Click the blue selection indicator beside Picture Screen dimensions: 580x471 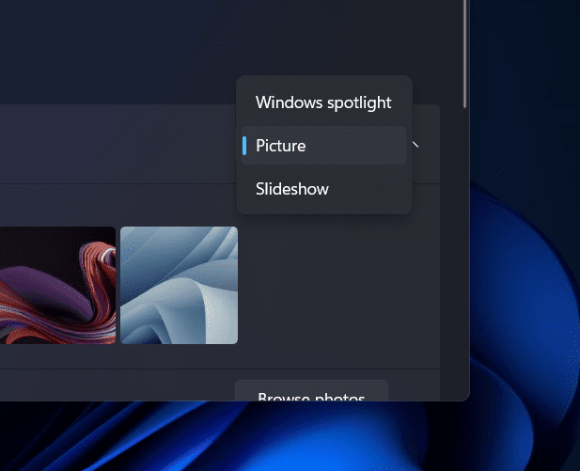point(244,146)
